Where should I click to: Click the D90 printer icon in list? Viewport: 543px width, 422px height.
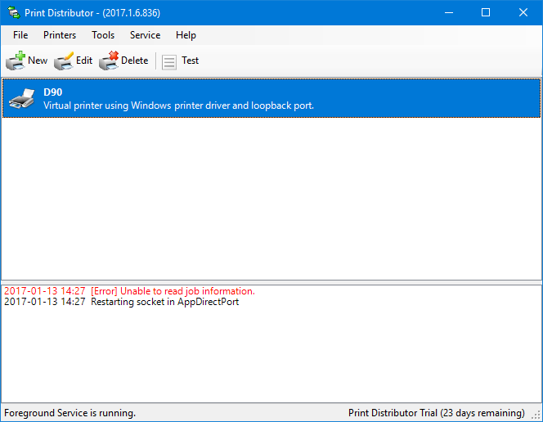(22, 98)
